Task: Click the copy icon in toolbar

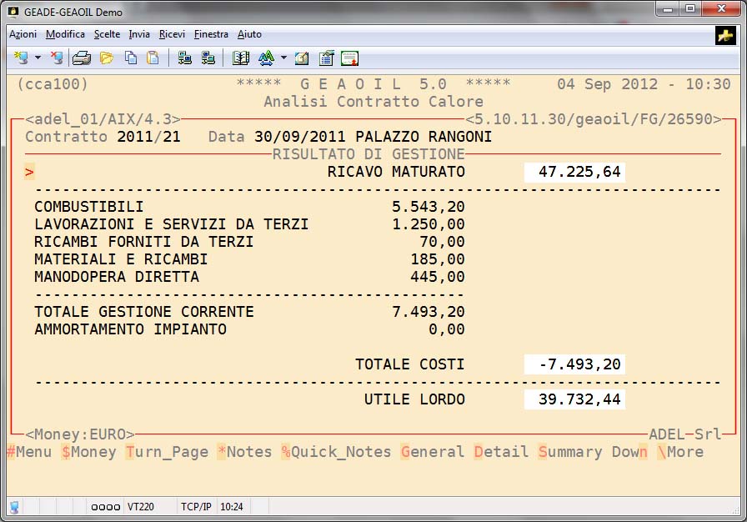Action: coord(131,58)
